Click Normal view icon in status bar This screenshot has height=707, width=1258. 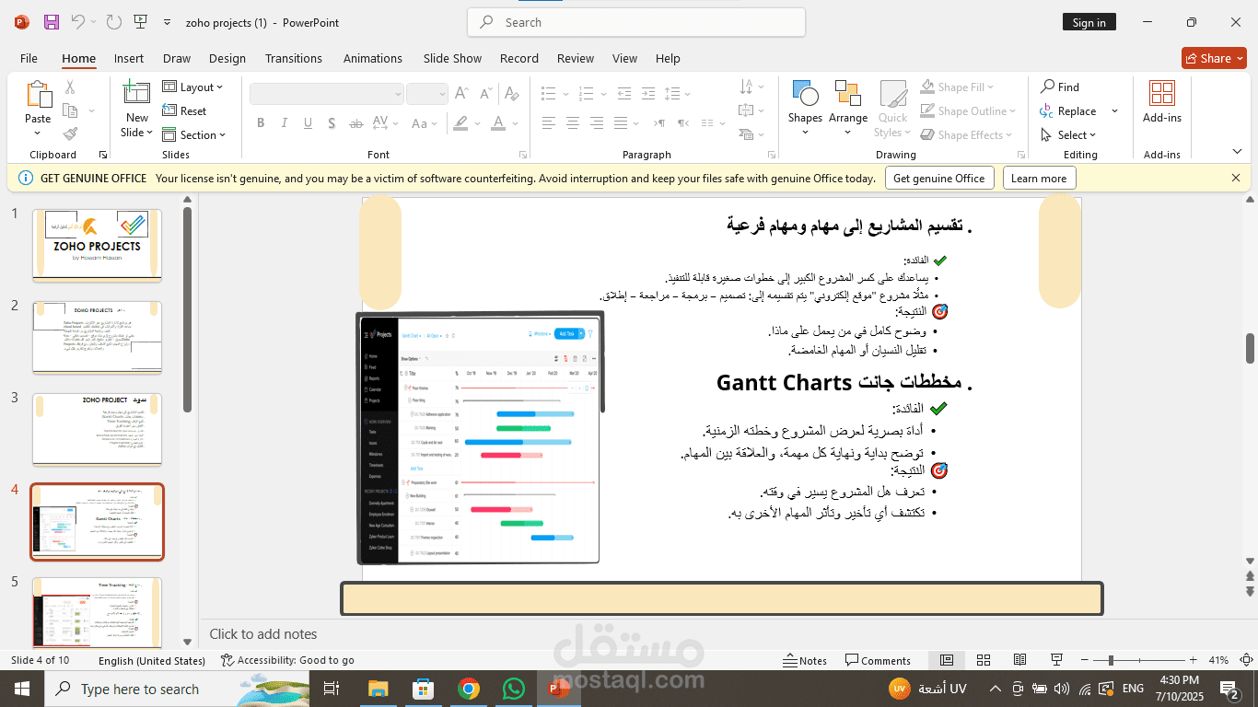[x=947, y=660]
